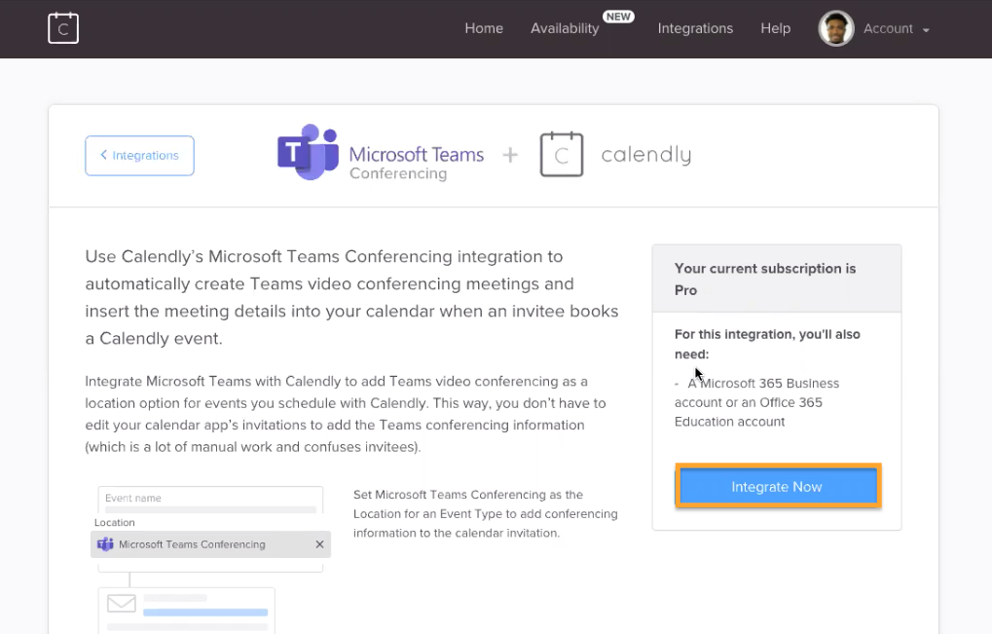Click the 'Location' label in the preview
Screen dimensions: 992x634
[x=115, y=523]
